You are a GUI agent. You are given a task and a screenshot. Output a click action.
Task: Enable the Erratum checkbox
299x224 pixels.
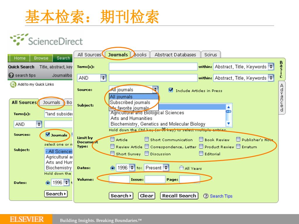coord(238,146)
